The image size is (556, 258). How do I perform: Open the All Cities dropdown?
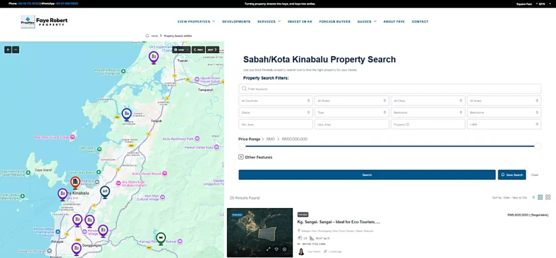click(x=428, y=101)
